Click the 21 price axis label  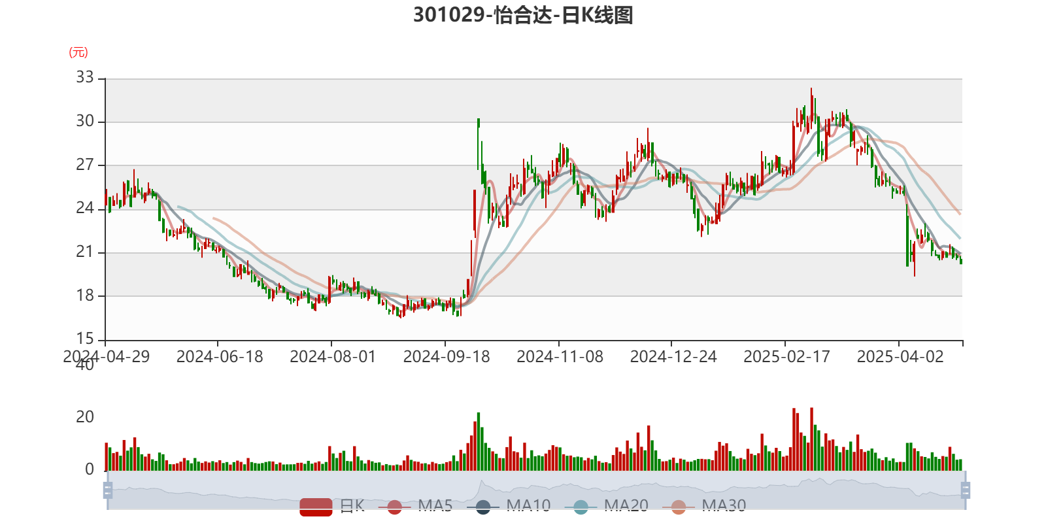click(x=85, y=252)
